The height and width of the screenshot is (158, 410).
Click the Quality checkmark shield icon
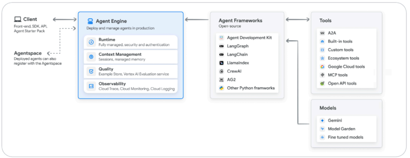coord(91,71)
